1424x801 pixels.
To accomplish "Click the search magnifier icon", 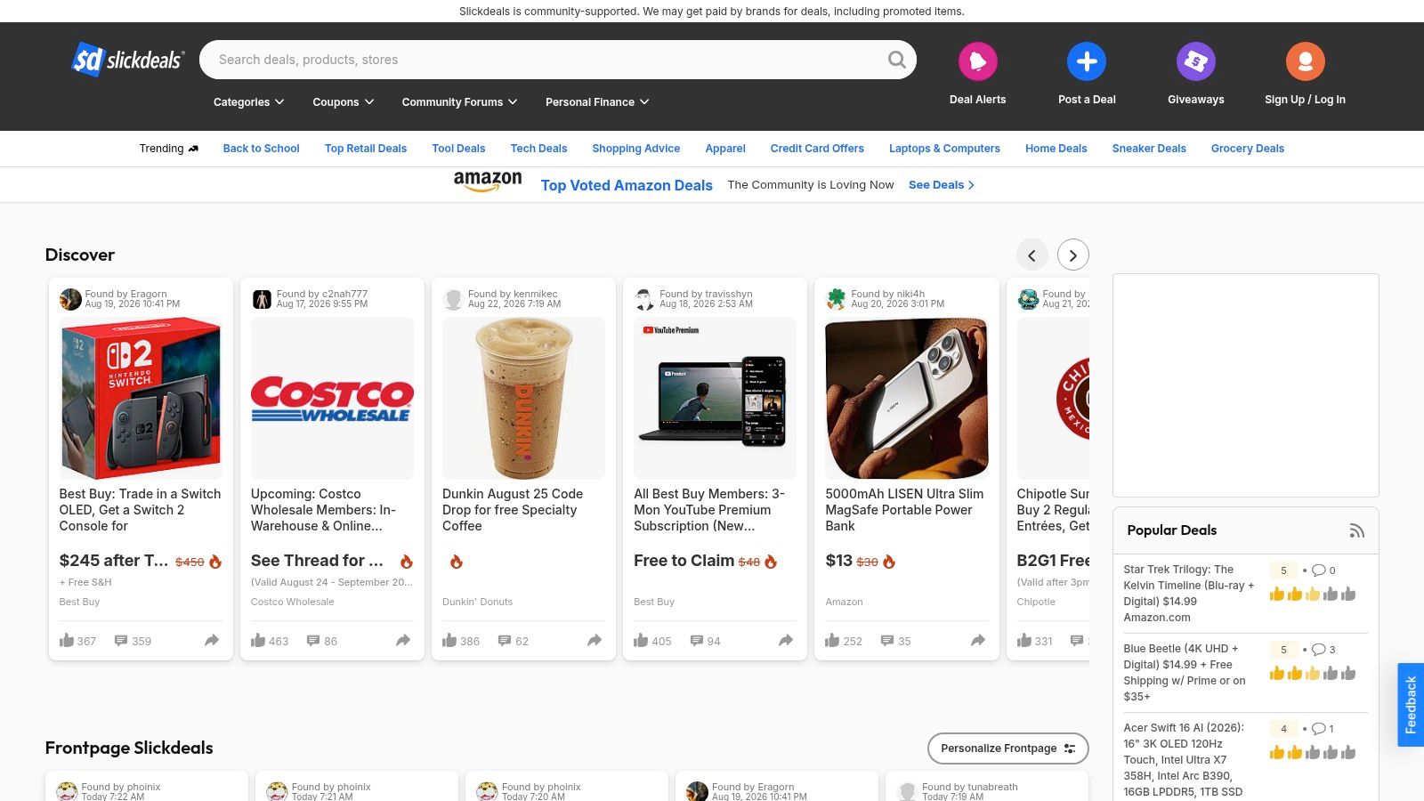I will pos(896,60).
